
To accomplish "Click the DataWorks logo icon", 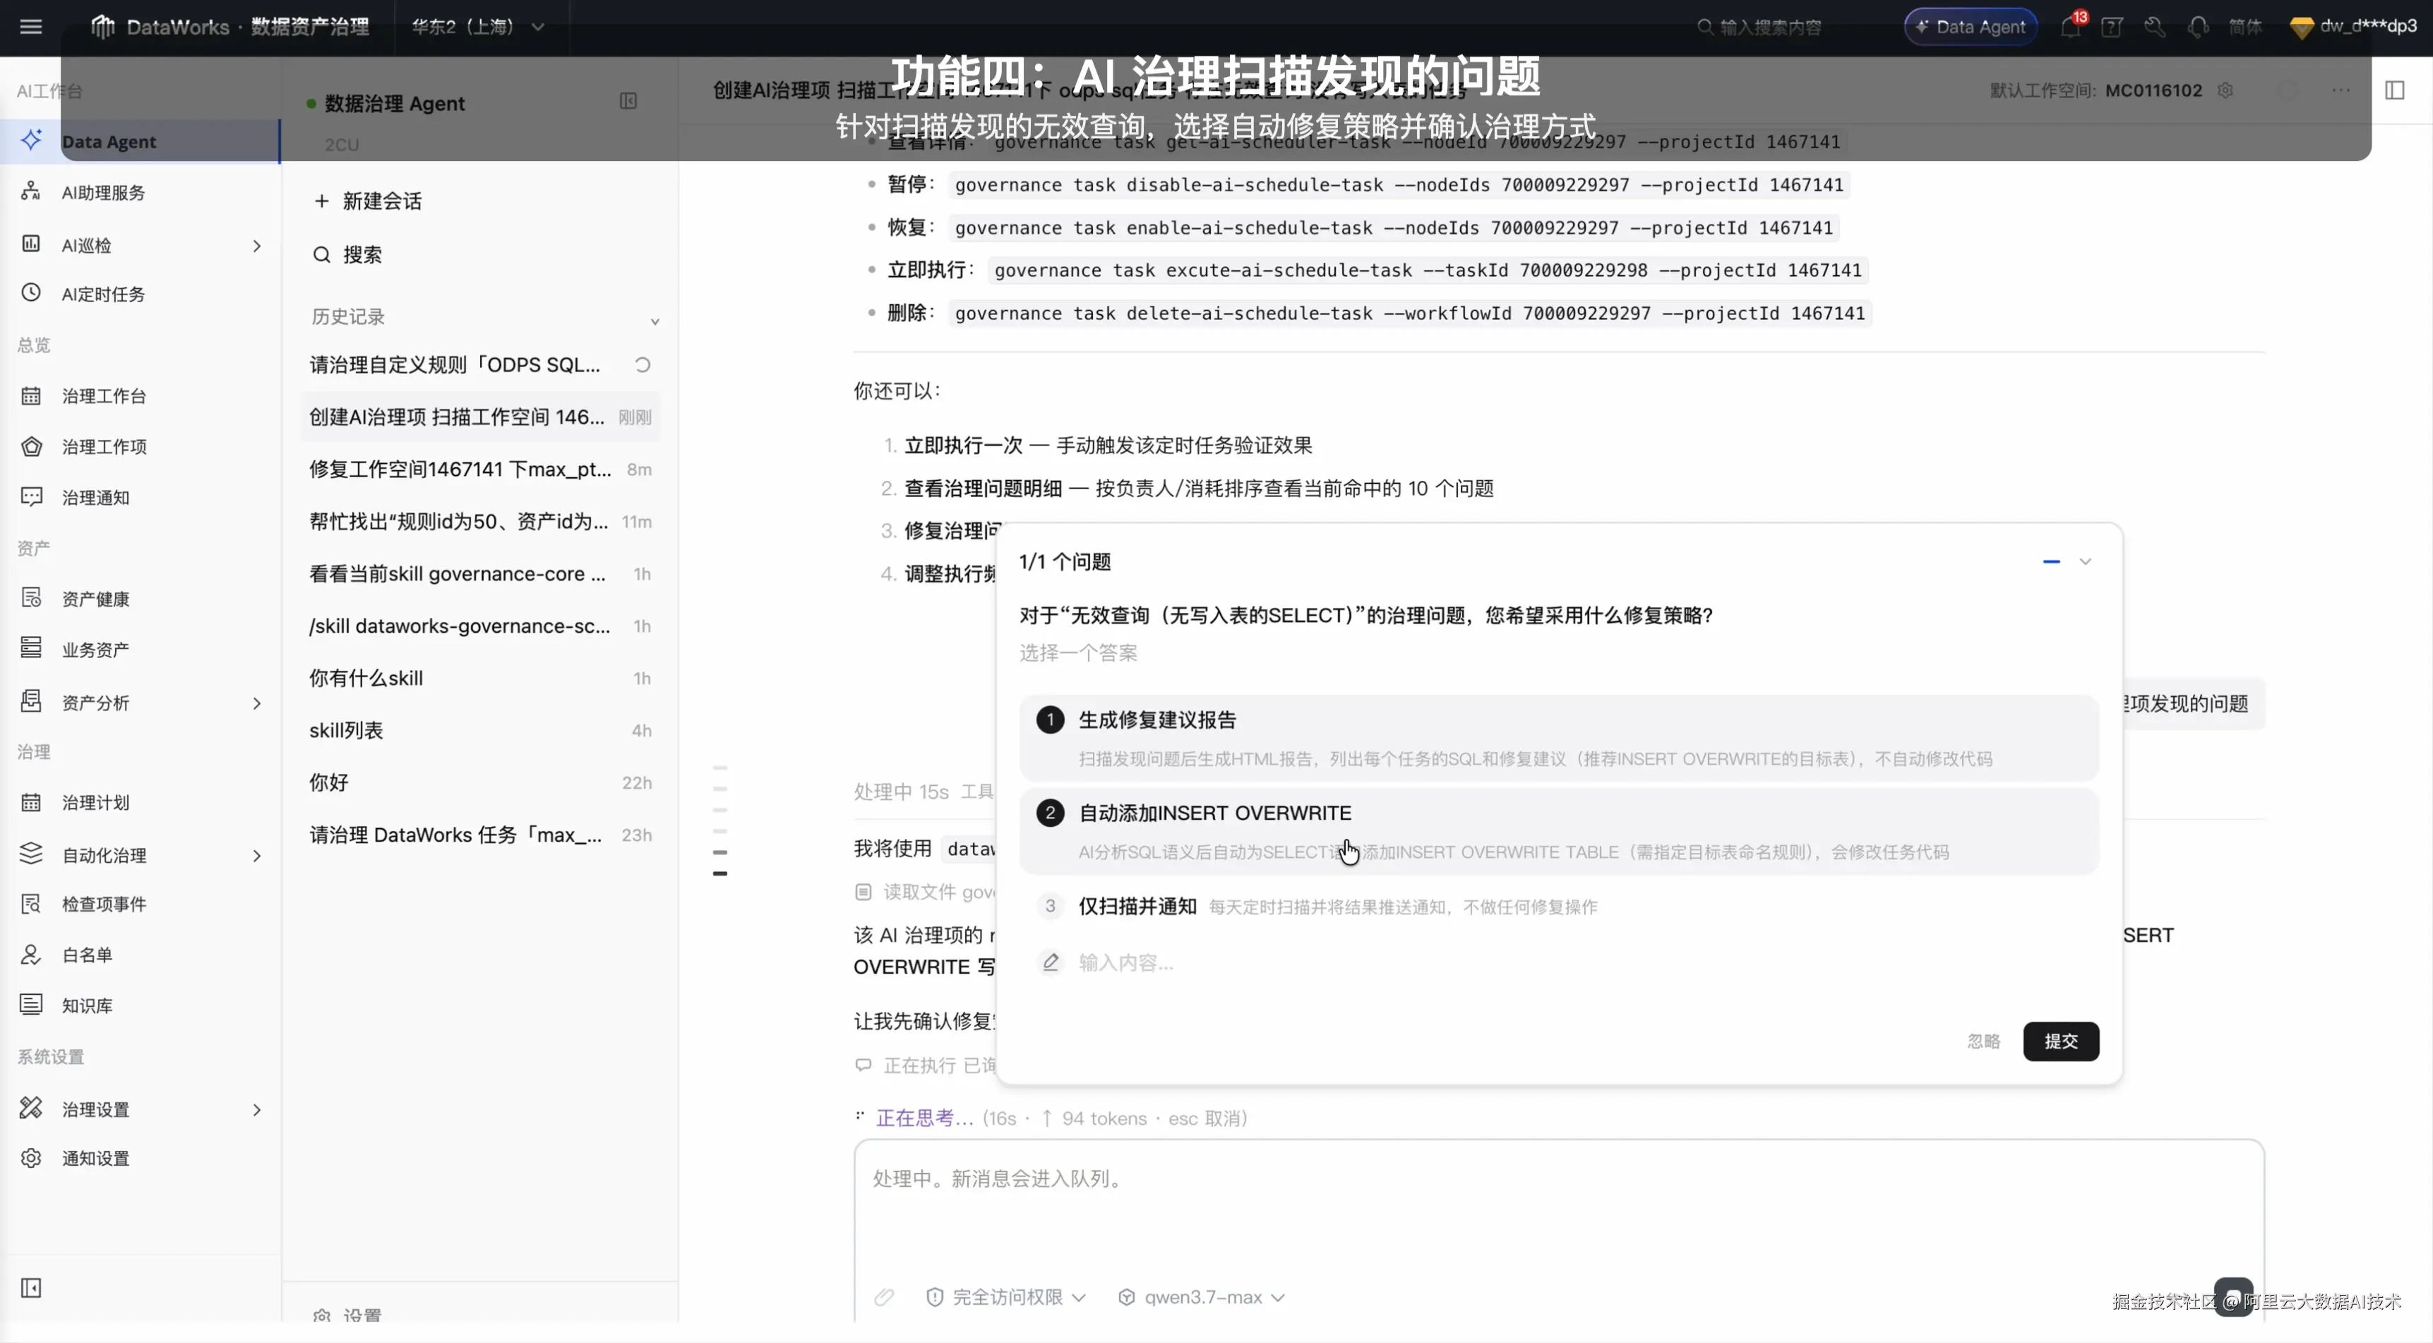I will pyautogui.click(x=102, y=26).
